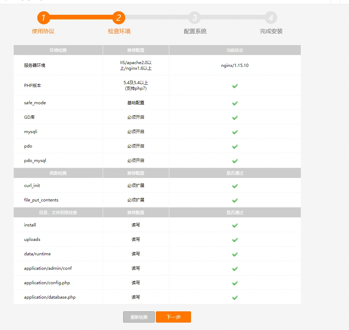Click the step 2 circle 检查环境

tap(119, 18)
